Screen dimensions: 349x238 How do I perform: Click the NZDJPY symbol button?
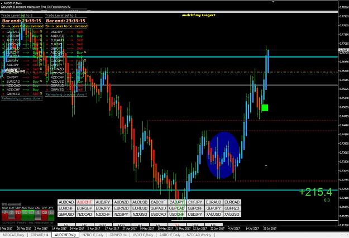[121, 214]
